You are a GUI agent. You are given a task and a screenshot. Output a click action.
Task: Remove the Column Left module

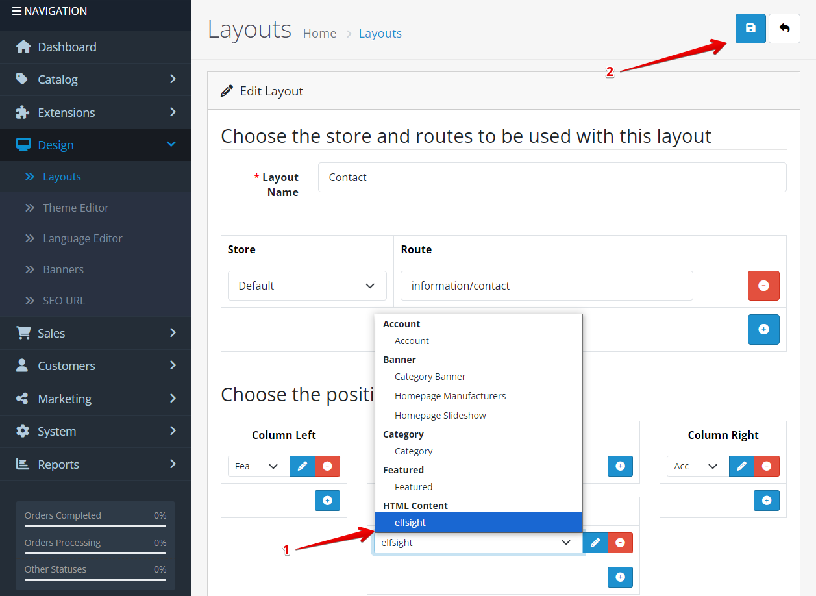(x=327, y=466)
